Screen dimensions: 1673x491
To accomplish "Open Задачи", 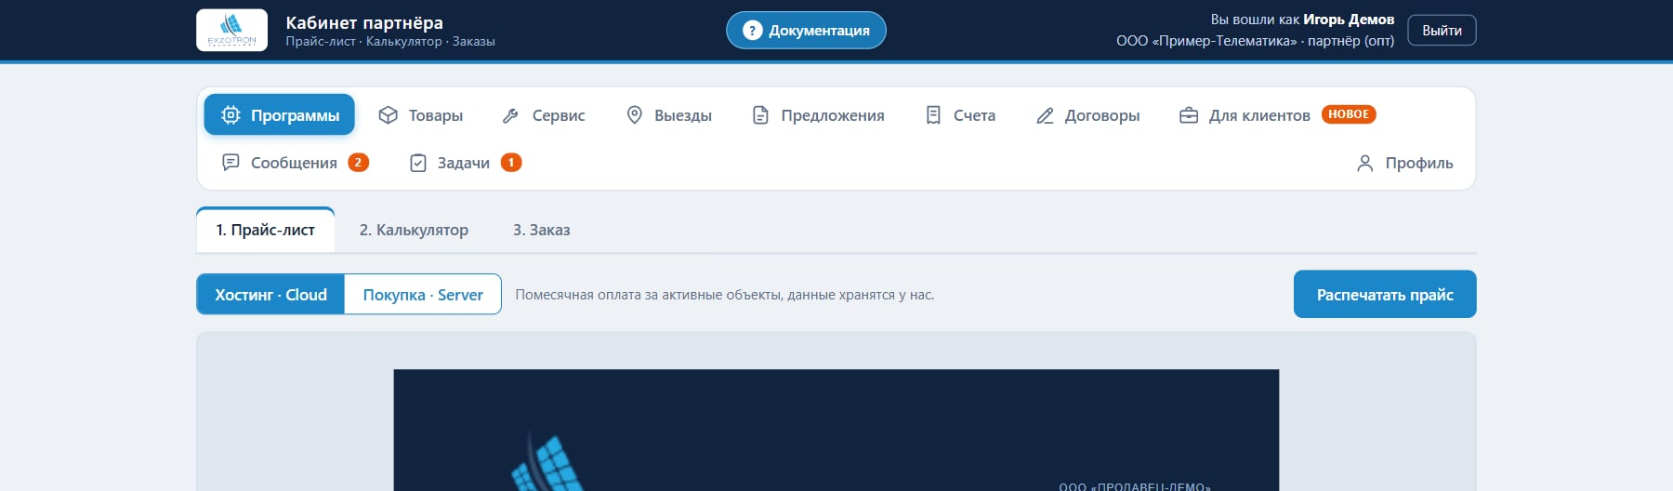I will tap(465, 163).
